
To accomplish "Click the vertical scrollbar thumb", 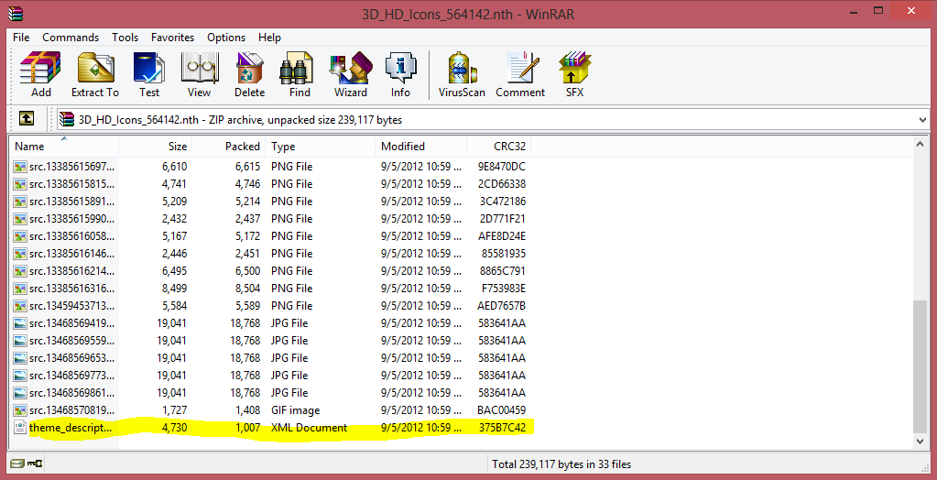I will click(921, 366).
